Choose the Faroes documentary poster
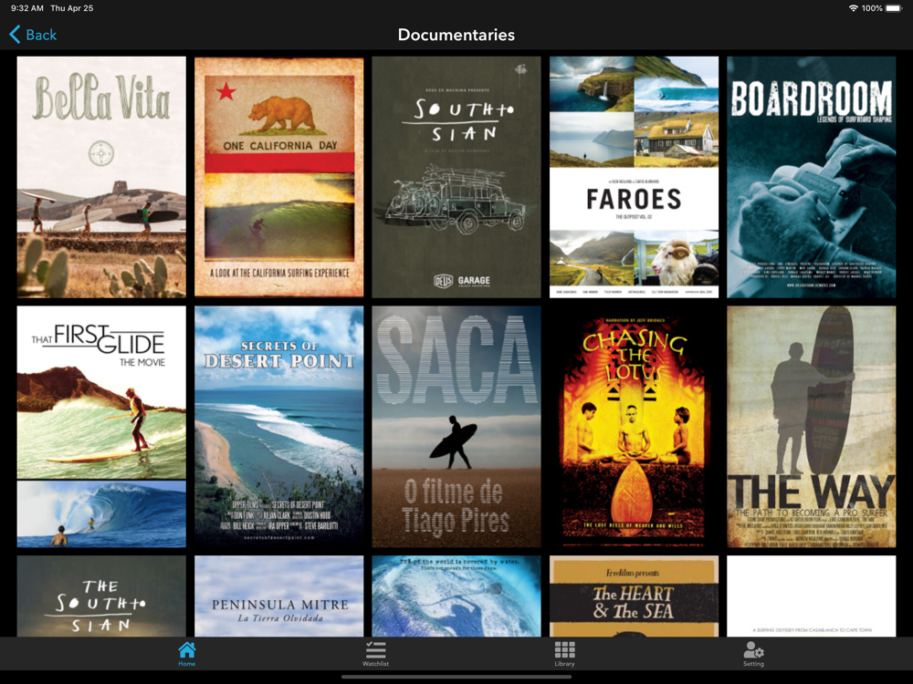The width and height of the screenshot is (913, 684). point(634,177)
